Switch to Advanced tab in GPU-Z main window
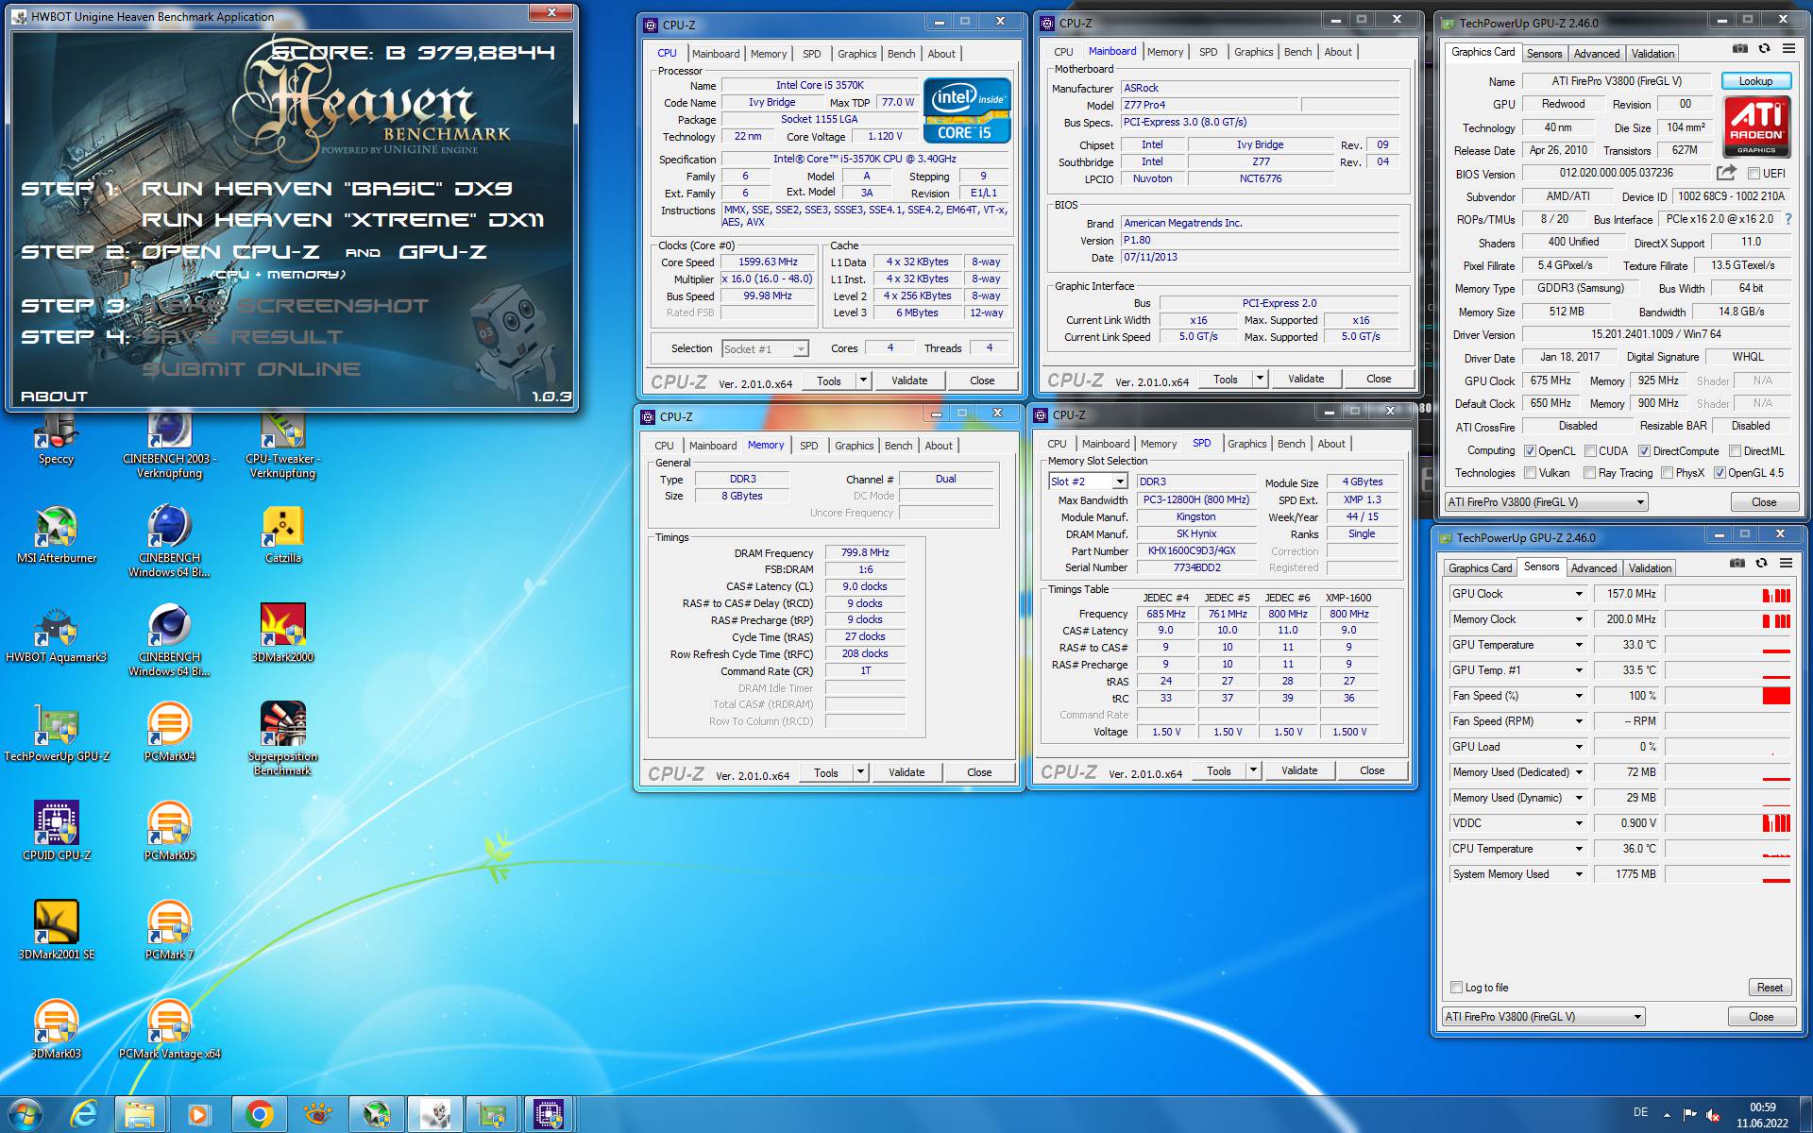 (1597, 54)
